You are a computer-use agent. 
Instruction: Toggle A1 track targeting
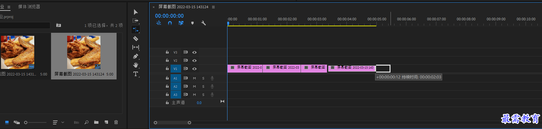point(176,78)
